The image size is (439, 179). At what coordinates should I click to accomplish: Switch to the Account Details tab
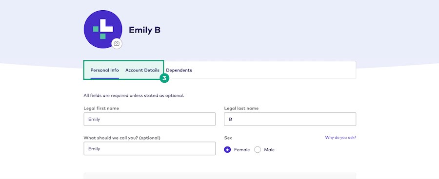(x=142, y=71)
